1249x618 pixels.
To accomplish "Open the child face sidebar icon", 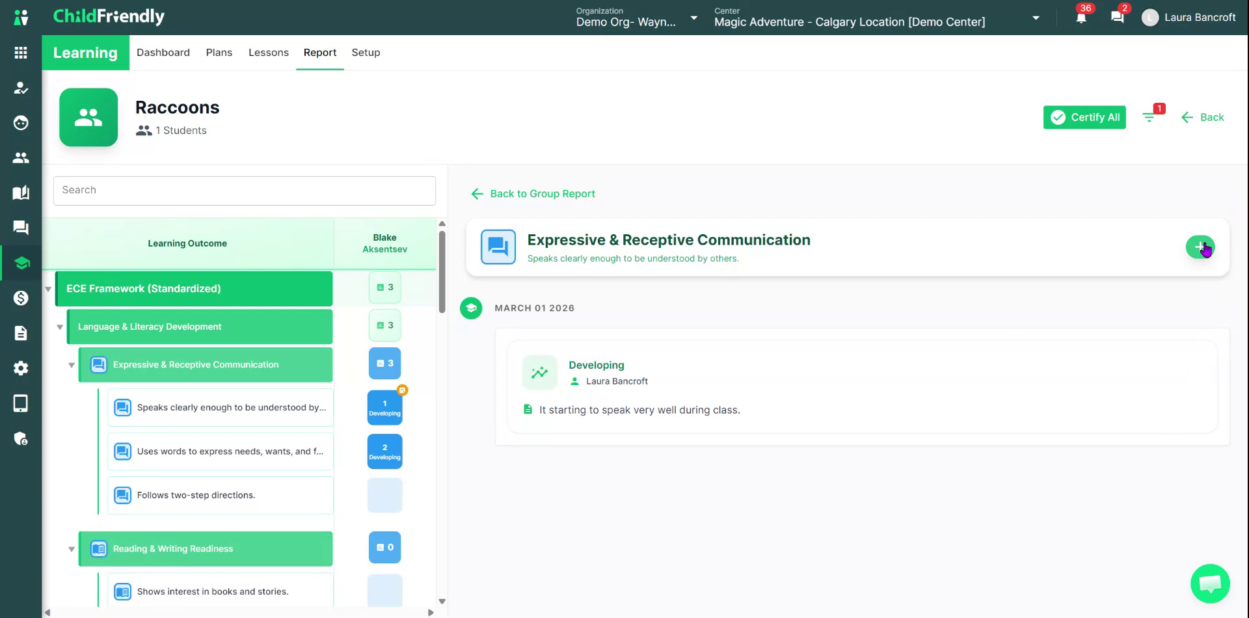I will (21, 123).
